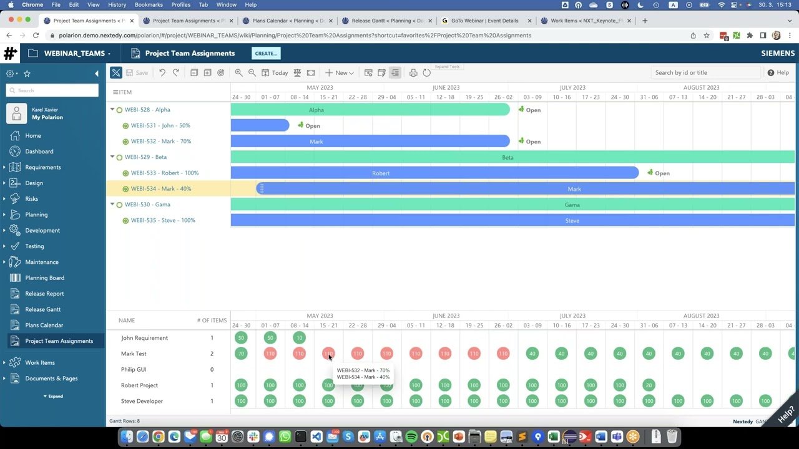Select the Philip GUI resource row name
Image resolution: width=799 pixels, height=449 pixels.
click(x=134, y=370)
